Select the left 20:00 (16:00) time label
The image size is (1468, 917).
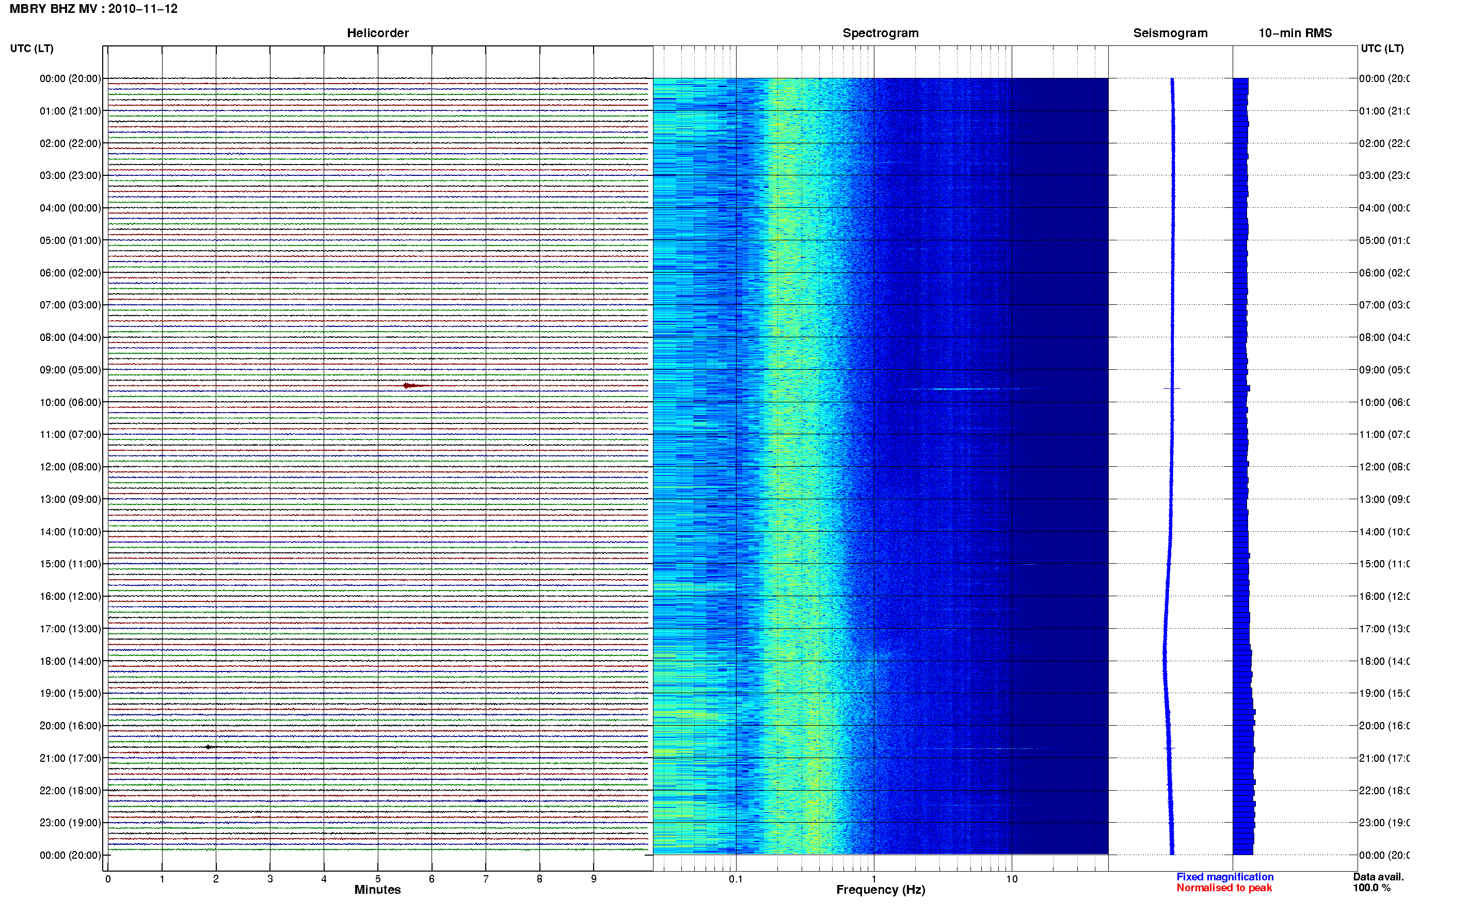[70, 726]
